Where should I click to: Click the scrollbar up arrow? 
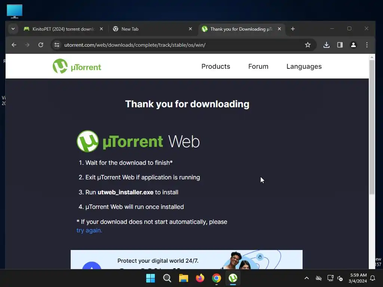pos(372,57)
